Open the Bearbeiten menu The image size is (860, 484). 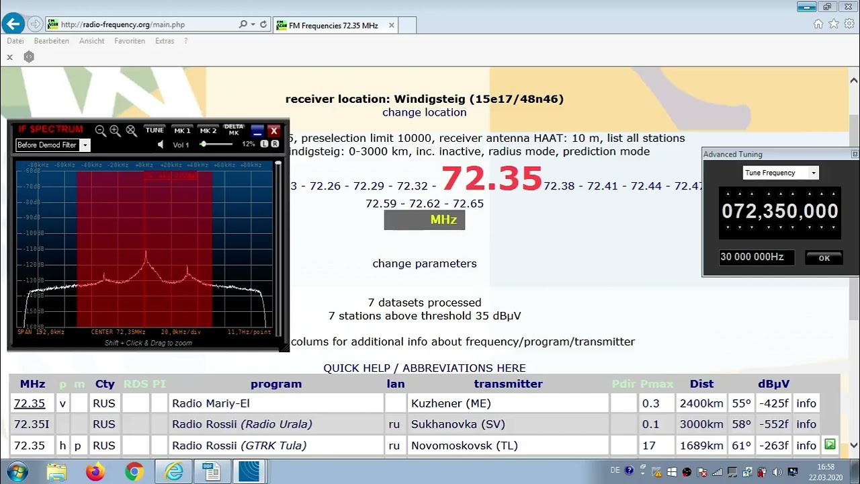(52, 41)
